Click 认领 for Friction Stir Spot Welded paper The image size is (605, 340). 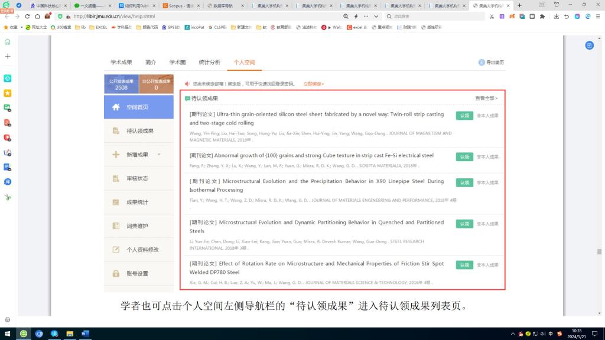(x=464, y=265)
